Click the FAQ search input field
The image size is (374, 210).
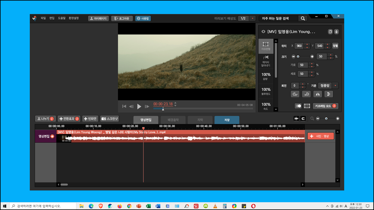278,18
